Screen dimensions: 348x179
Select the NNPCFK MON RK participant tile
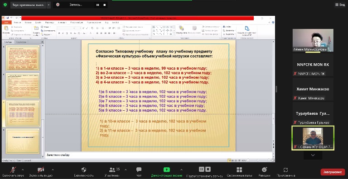coord(313,65)
